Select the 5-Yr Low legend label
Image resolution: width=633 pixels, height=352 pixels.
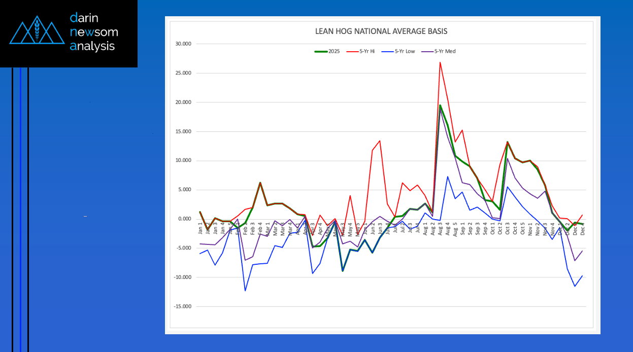405,51
